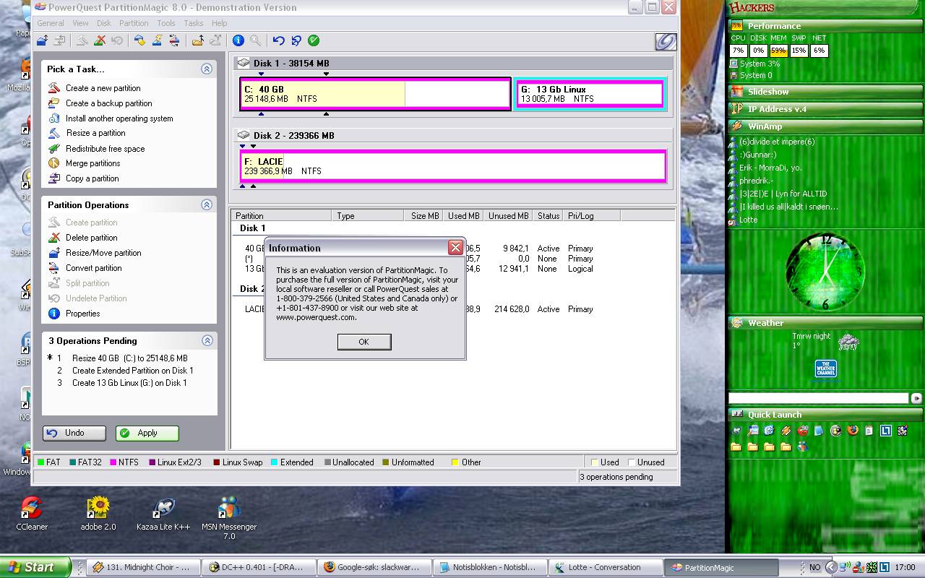Select the C: 40 GB partition in disk map
This screenshot has height=578, width=925.
[x=376, y=94]
